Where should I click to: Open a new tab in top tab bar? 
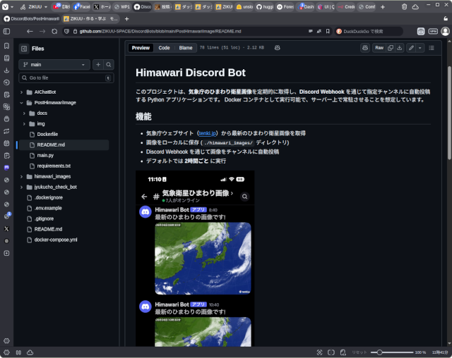point(383,7)
